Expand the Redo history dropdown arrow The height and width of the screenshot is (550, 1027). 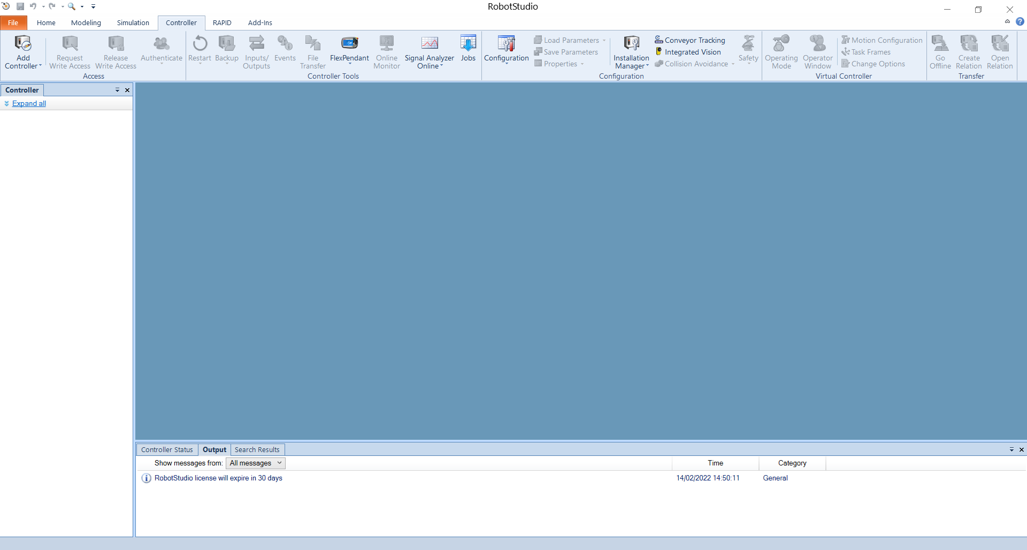(63, 7)
